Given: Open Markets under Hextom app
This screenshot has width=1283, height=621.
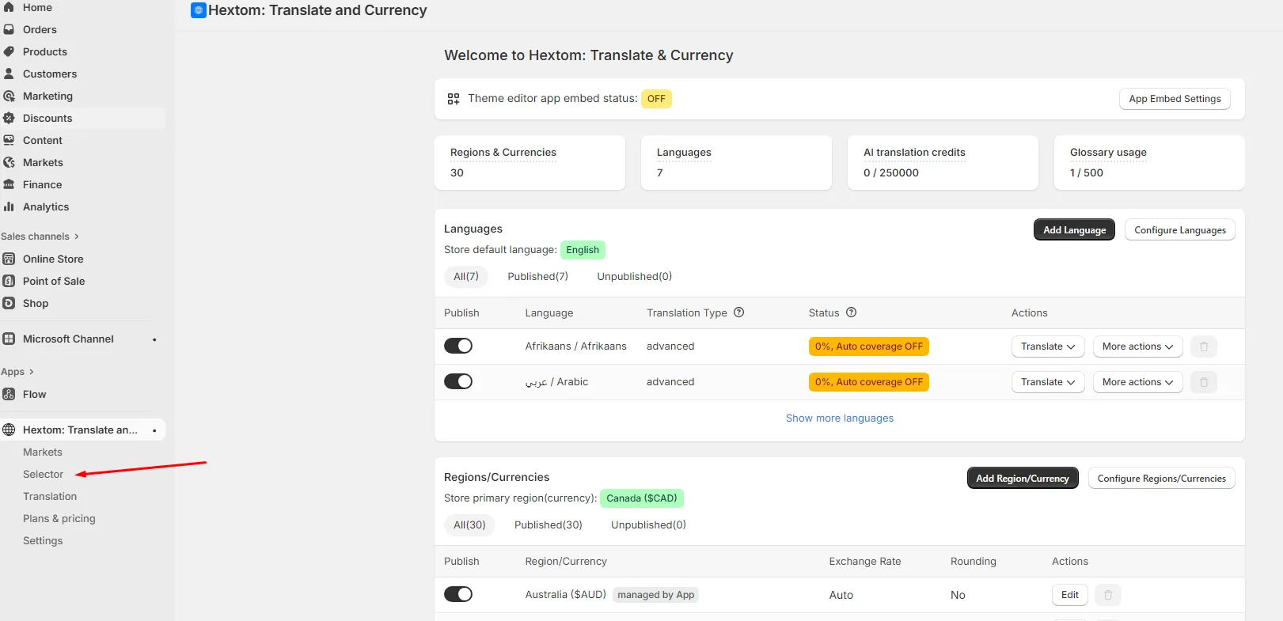Looking at the screenshot, I should pos(43,452).
